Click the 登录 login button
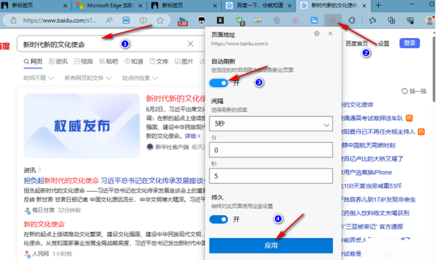 [x=409, y=43]
